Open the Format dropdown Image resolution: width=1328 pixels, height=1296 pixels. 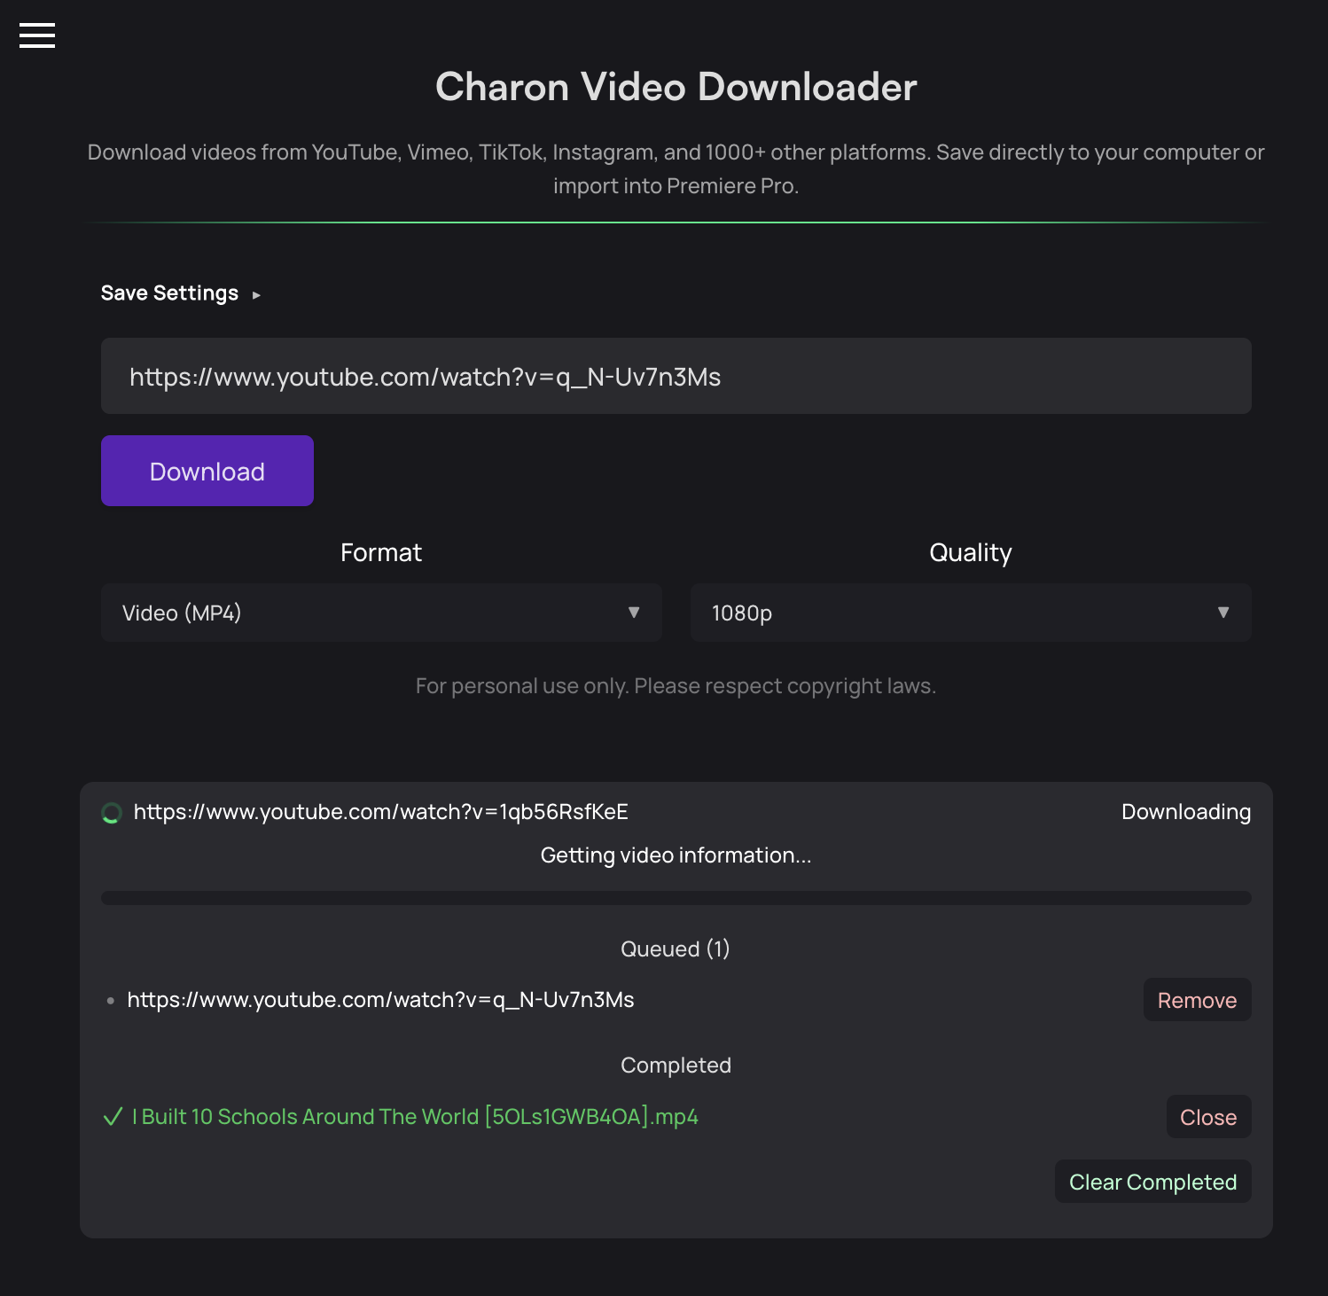pos(381,613)
